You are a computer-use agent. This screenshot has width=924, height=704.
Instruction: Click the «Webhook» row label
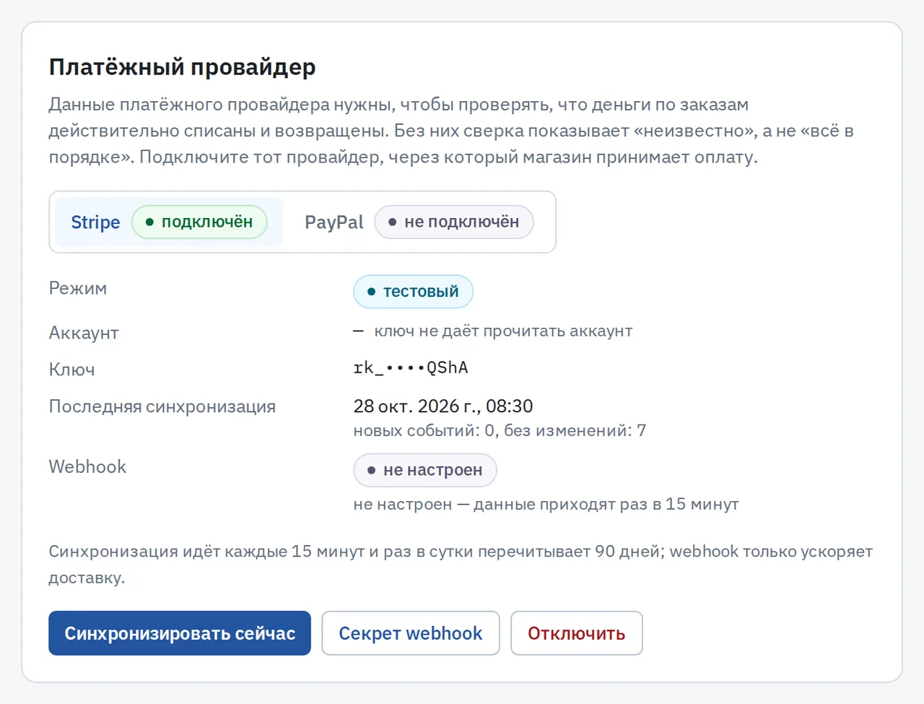tap(87, 467)
